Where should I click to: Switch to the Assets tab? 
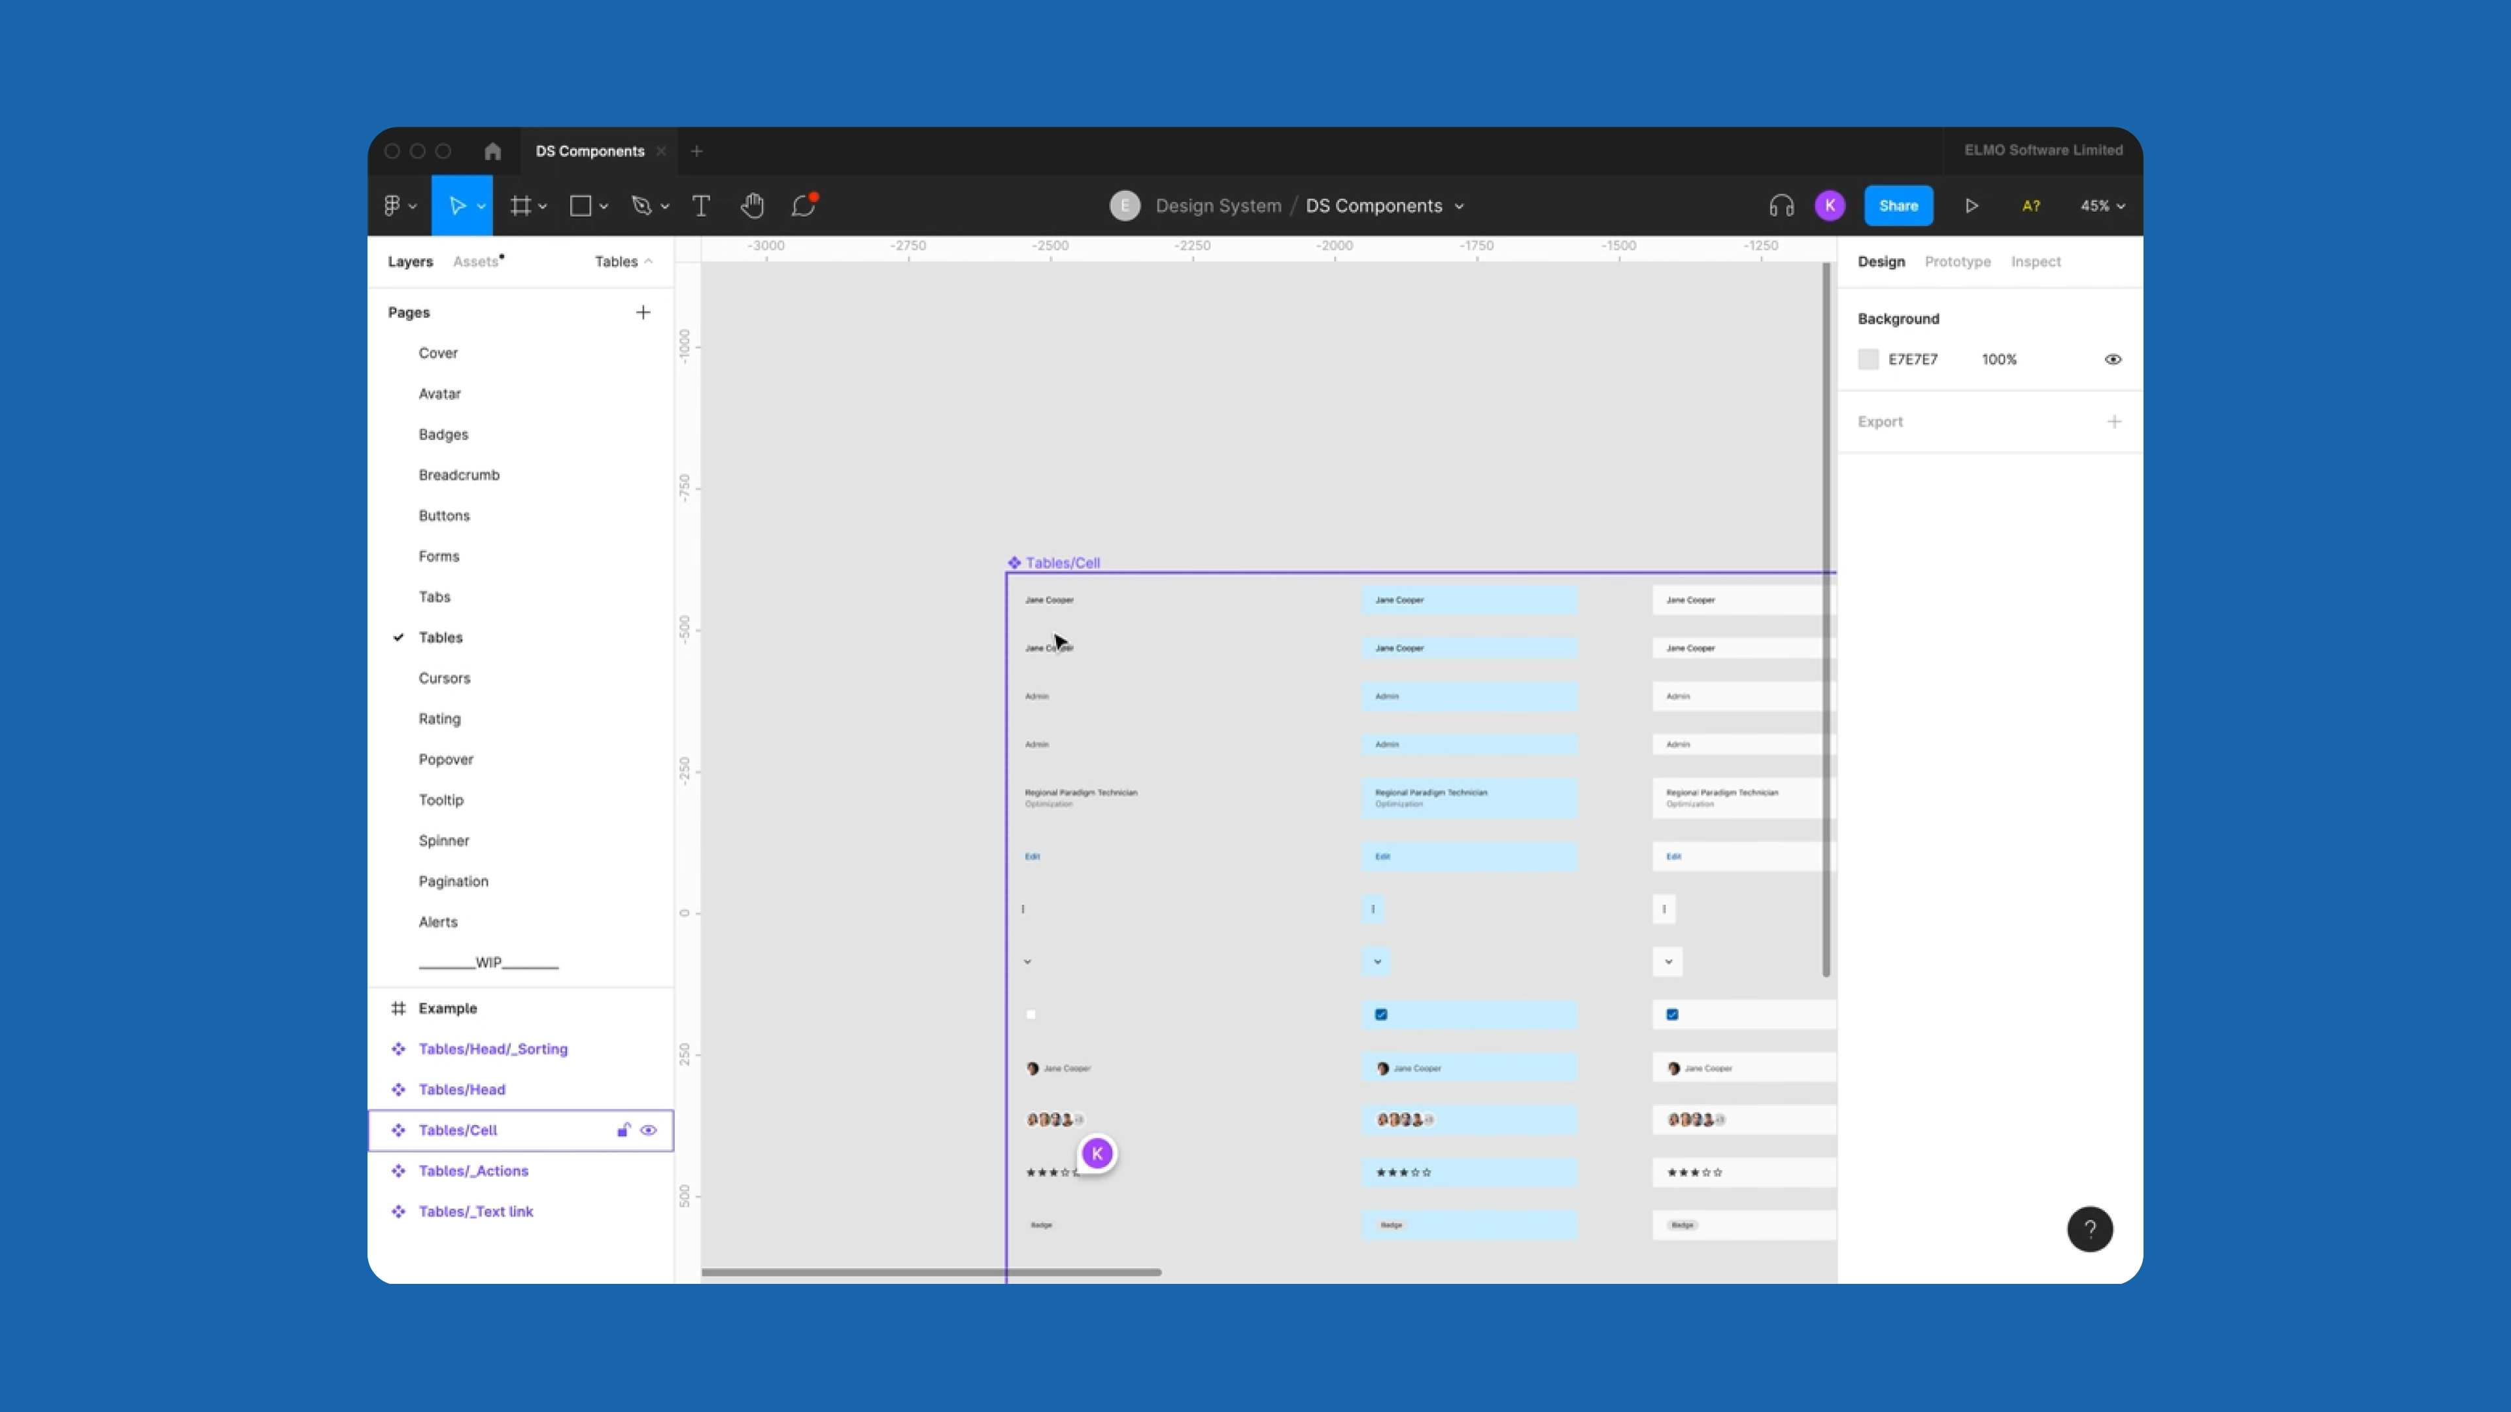pos(477,261)
